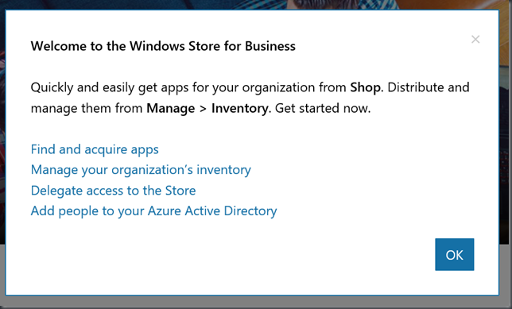Click the gray bar beneath the dialog

point(256,303)
